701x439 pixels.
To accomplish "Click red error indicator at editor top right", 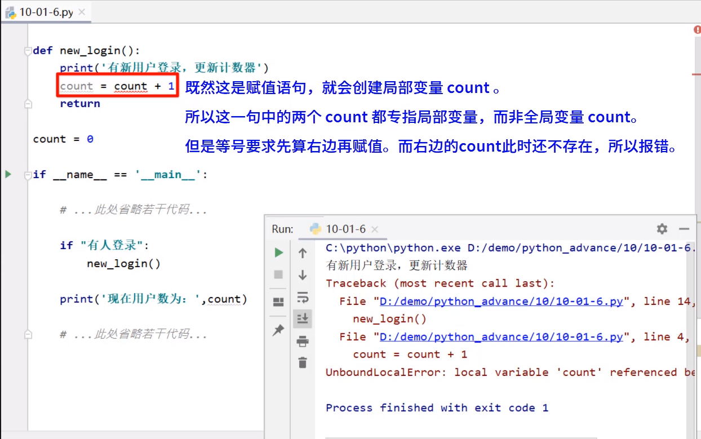I will click(696, 30).
